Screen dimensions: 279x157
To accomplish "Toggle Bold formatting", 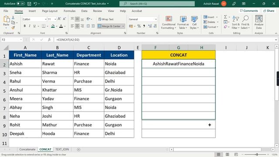I will [x=24, y=26].
